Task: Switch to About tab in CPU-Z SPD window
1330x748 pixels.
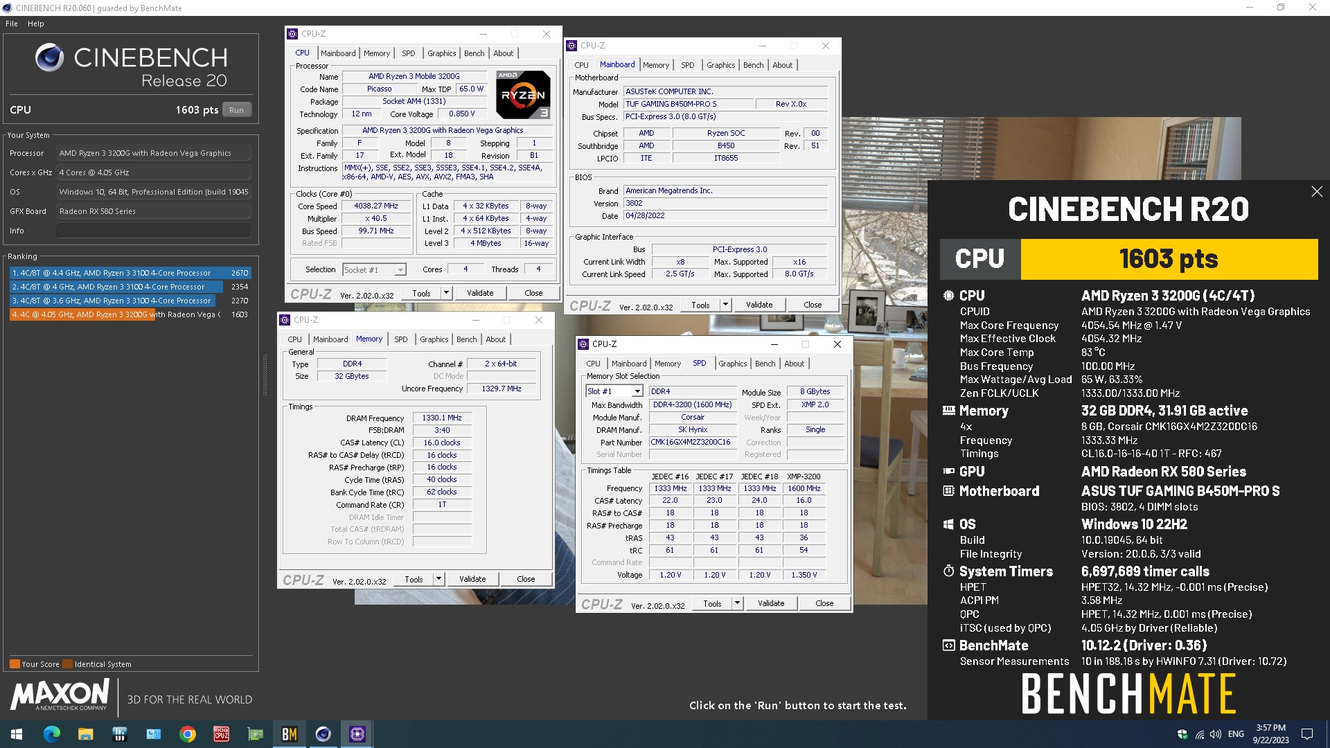Action: 795,364
